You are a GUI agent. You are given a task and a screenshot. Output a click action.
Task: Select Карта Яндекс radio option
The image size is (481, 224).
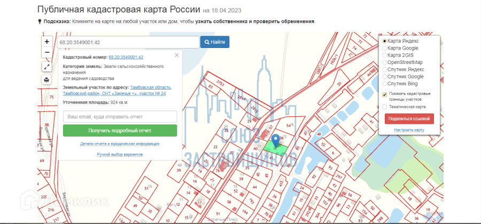point(384,41)
